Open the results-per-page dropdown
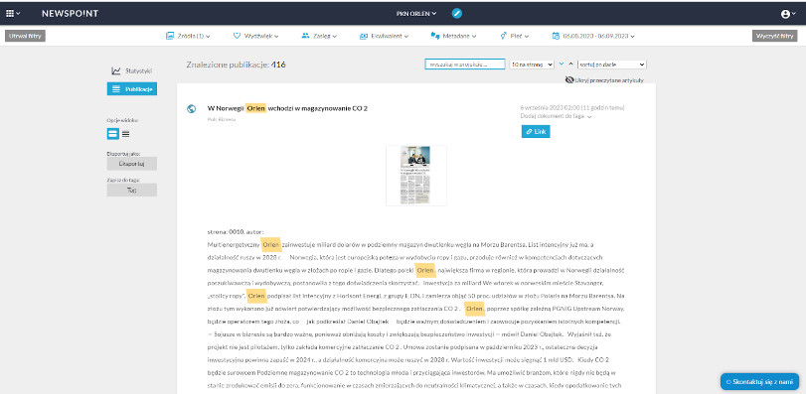 (x=532, y=65)
